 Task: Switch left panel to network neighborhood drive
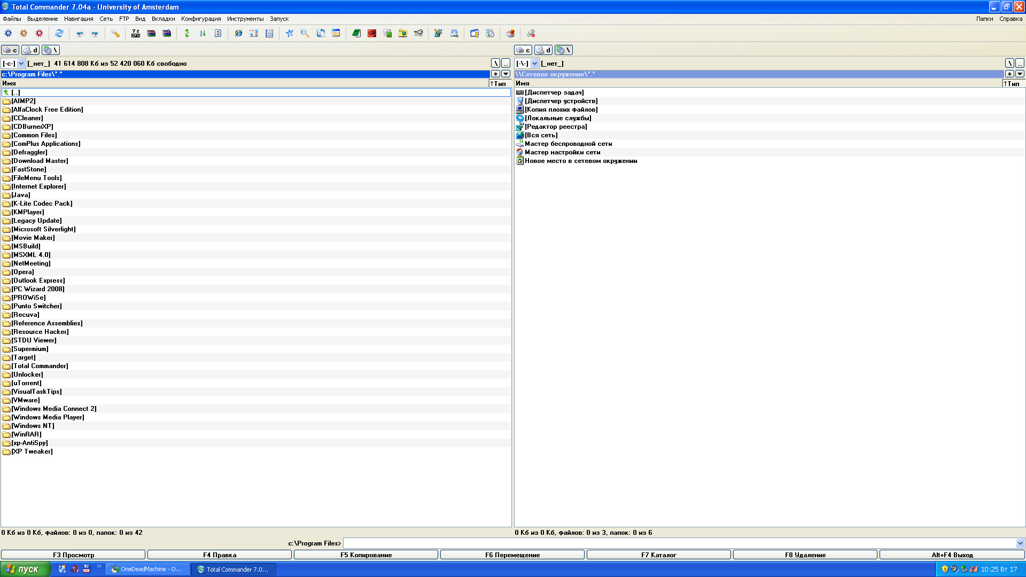click(51, 50)
